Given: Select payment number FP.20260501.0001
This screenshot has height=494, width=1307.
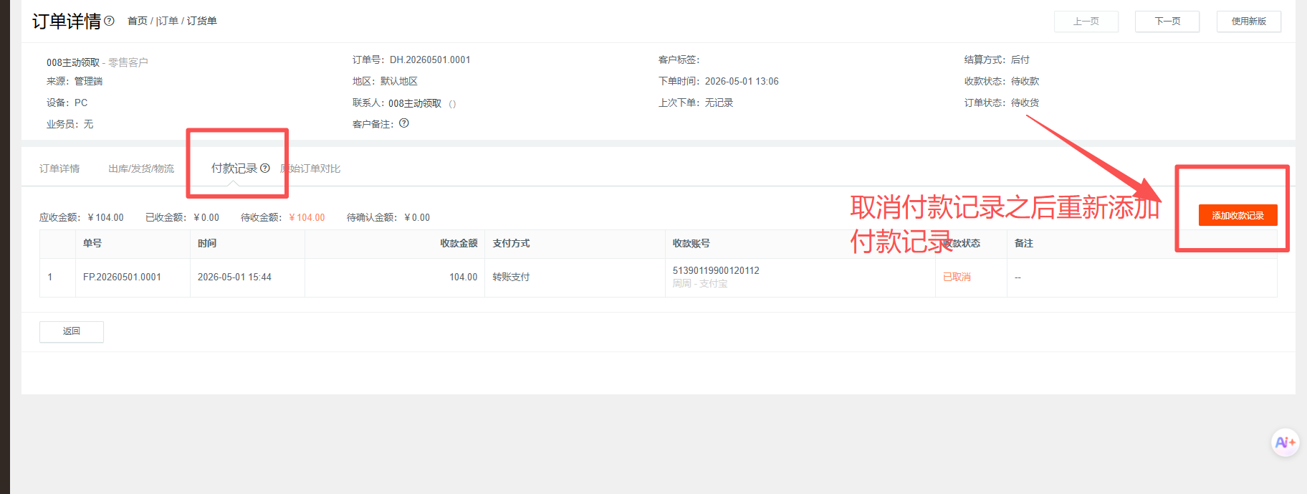Looking at the screenshot, I should click(x=122, y=277).
